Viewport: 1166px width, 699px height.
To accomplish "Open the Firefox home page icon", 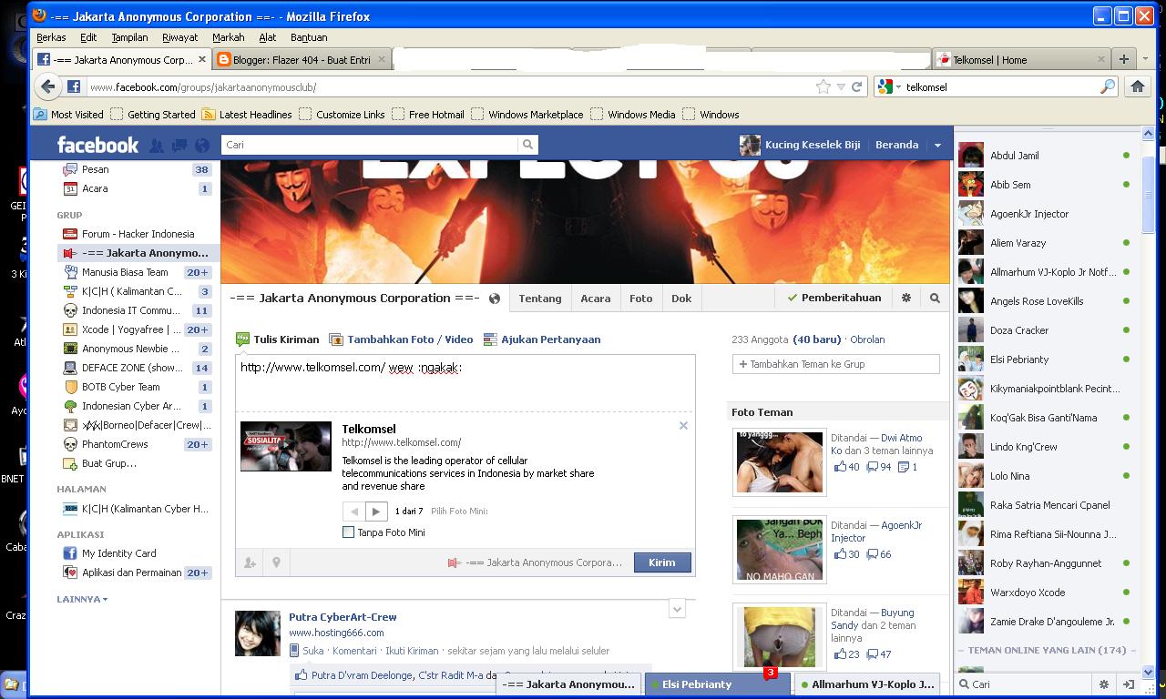I will [1137, 86].
